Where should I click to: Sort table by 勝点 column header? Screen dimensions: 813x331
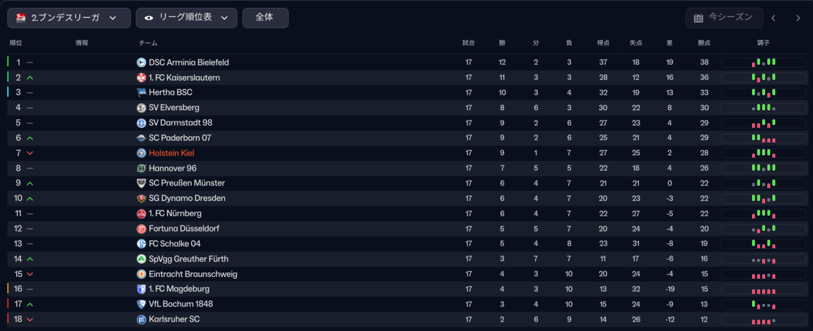tap(705, 43)
